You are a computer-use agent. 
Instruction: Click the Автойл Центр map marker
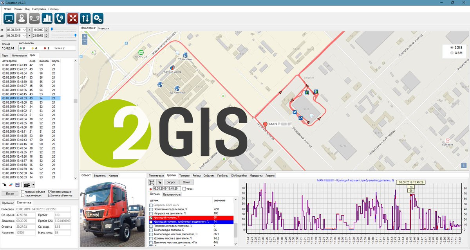pyautogui.click(x=172, y=68)
